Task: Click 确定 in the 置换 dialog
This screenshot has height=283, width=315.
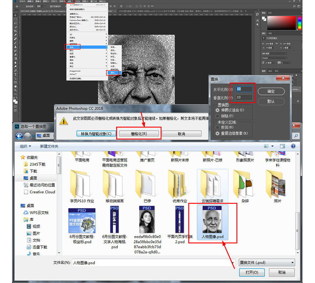Action: click(x=271, y=91)
